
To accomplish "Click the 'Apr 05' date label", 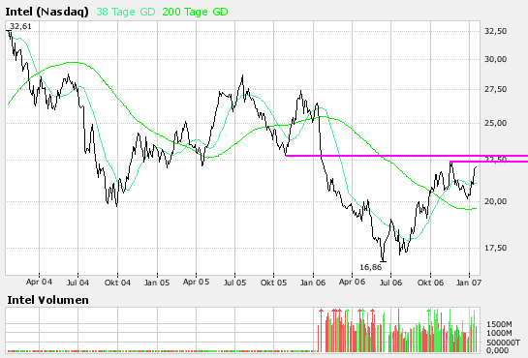I will tap(196, 282).
